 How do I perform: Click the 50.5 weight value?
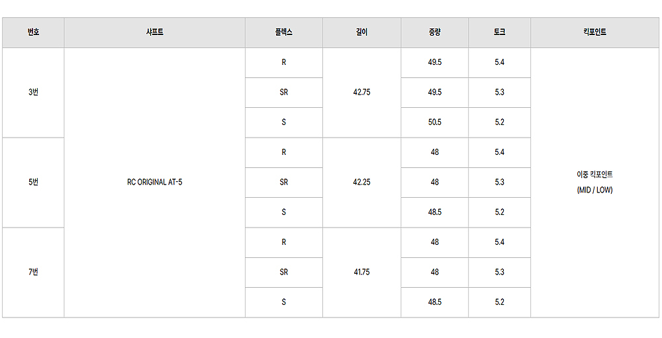click(x=434, y=122)
